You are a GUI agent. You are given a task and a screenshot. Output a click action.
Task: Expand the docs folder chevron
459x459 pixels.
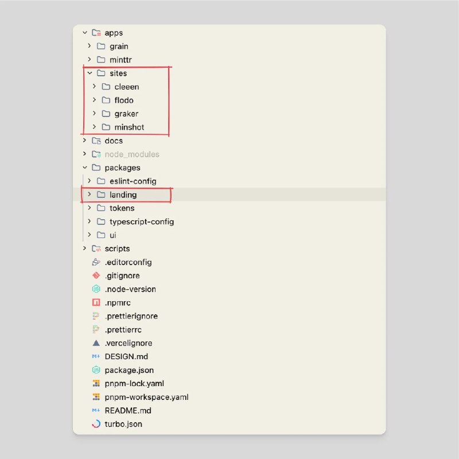84,140
